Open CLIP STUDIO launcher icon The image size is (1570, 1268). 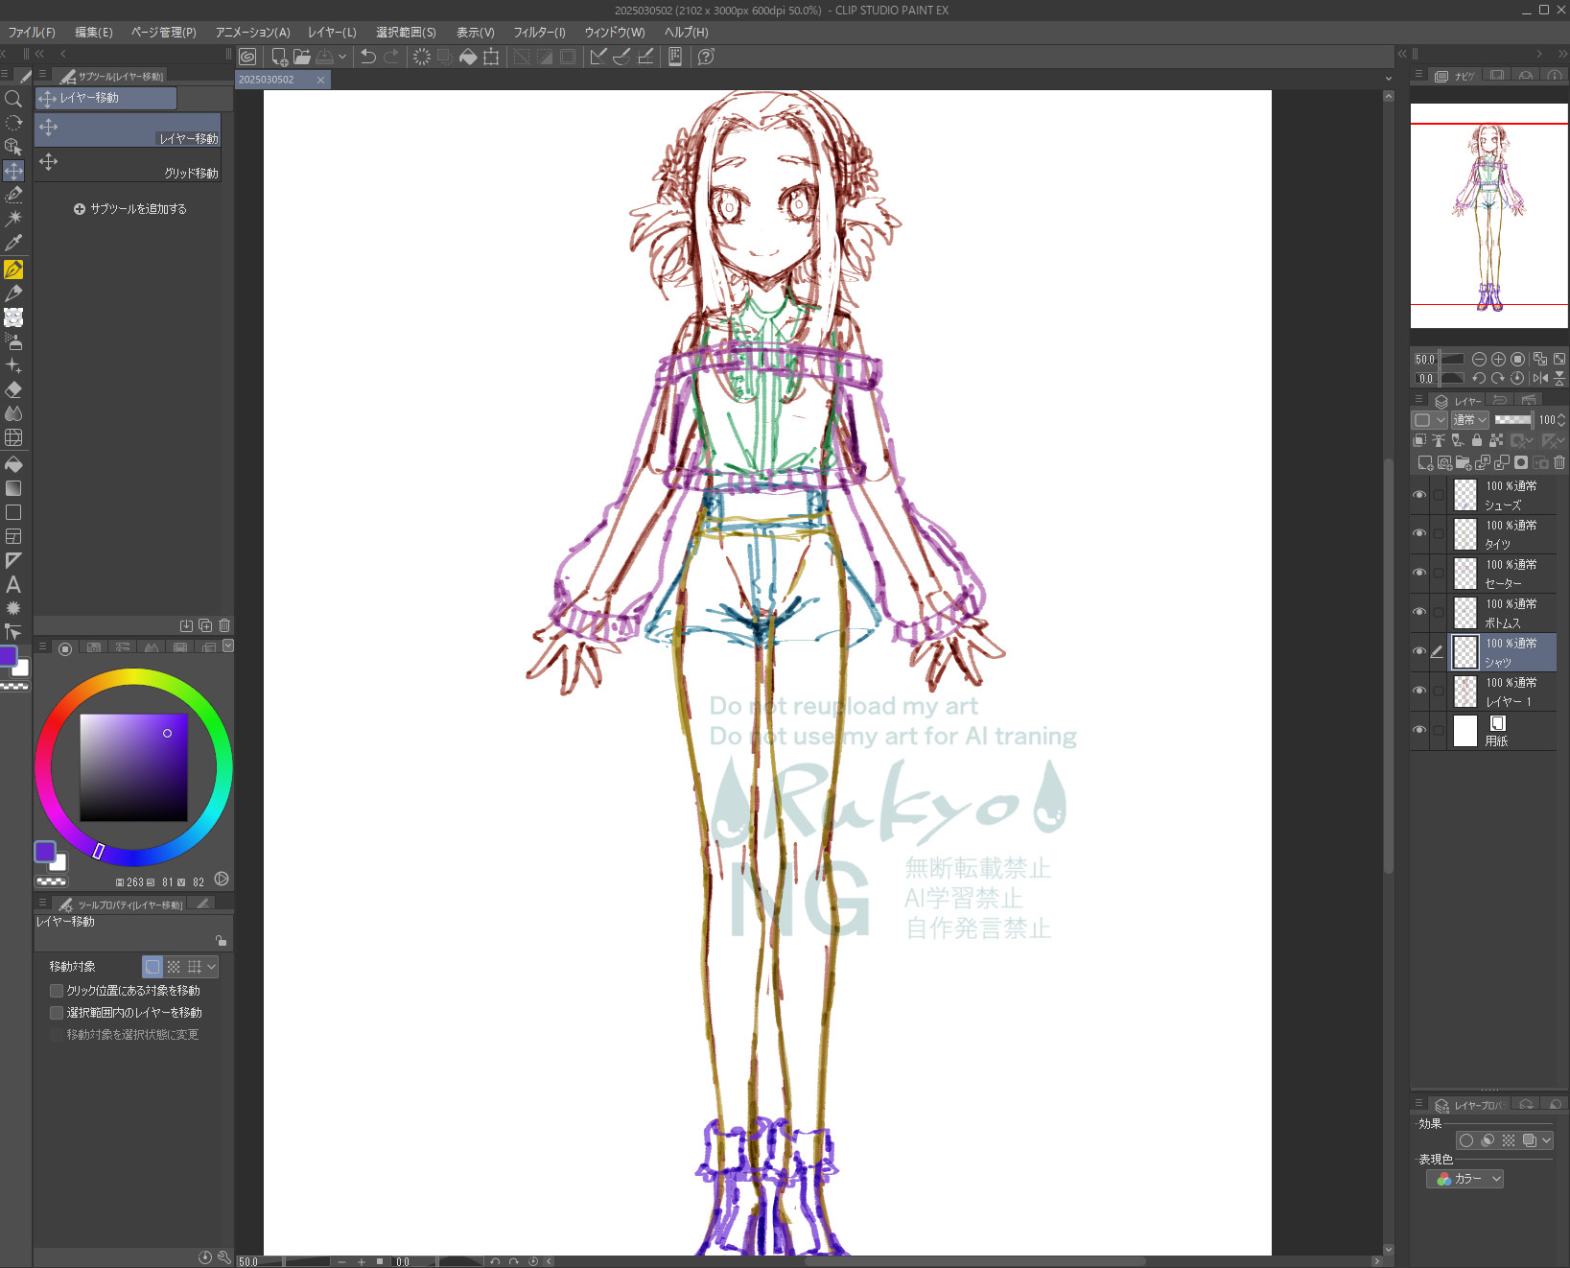coord(247,57)
